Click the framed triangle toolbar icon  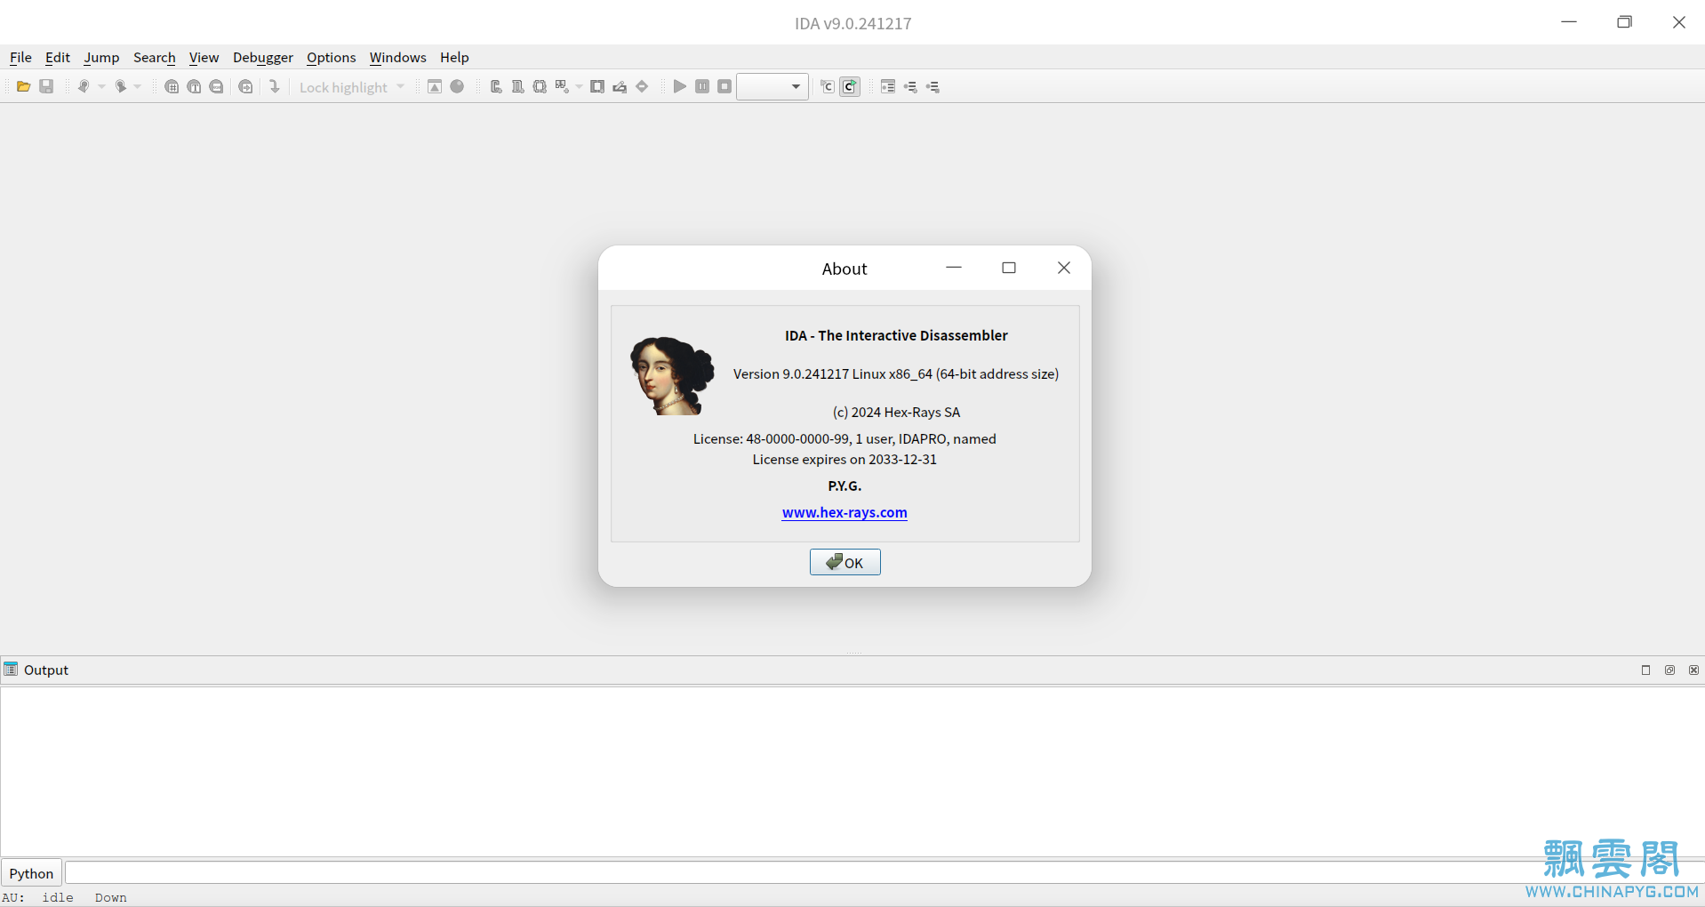point(435,86)
